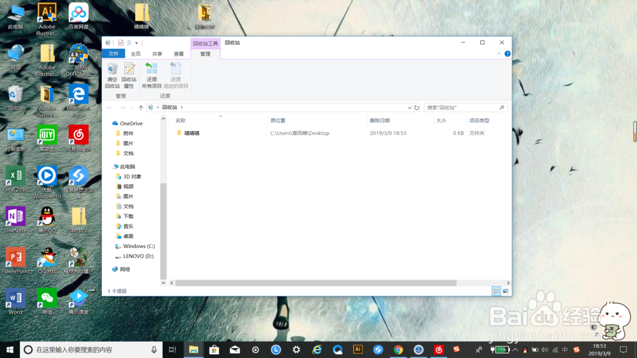This screenshot has height=358, width=637.
Task: Open Explorer help question mark icon
Action: [508, 53]
